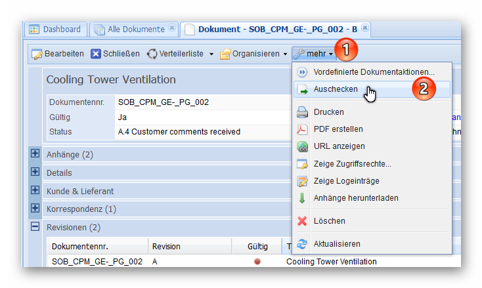The image size is (482, 288).
Task: Click the red Löschen delete icon
Action: click(x=302, y=221)
